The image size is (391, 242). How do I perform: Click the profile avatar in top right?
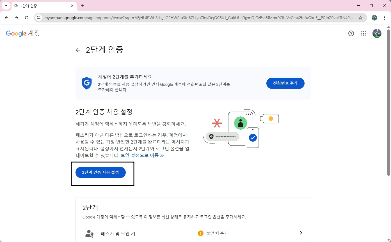377,33
